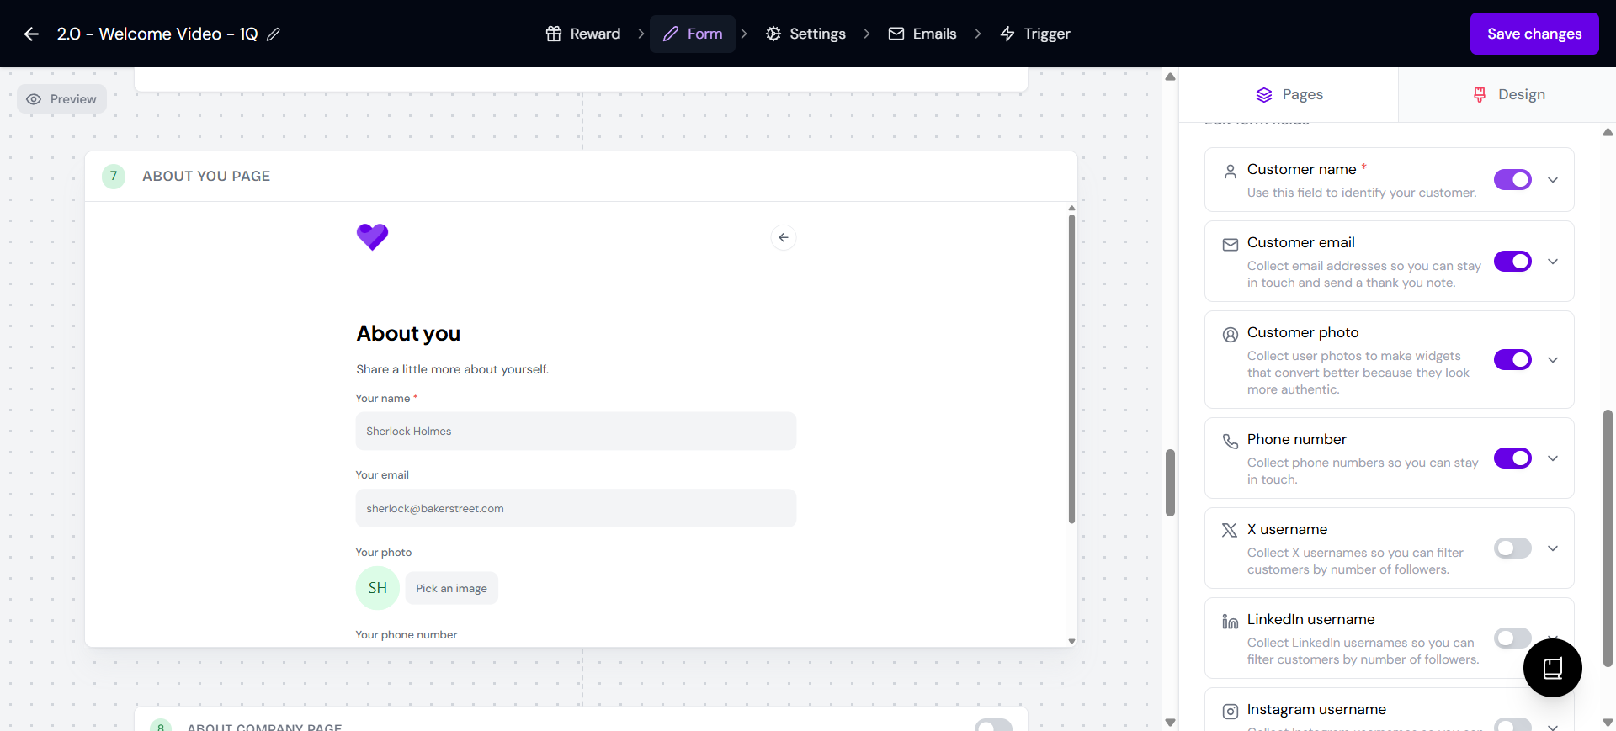Viewport: 1616px width, 731px height.
Task: Click the back arrow in form preview
Action: [x=783, y=238]
